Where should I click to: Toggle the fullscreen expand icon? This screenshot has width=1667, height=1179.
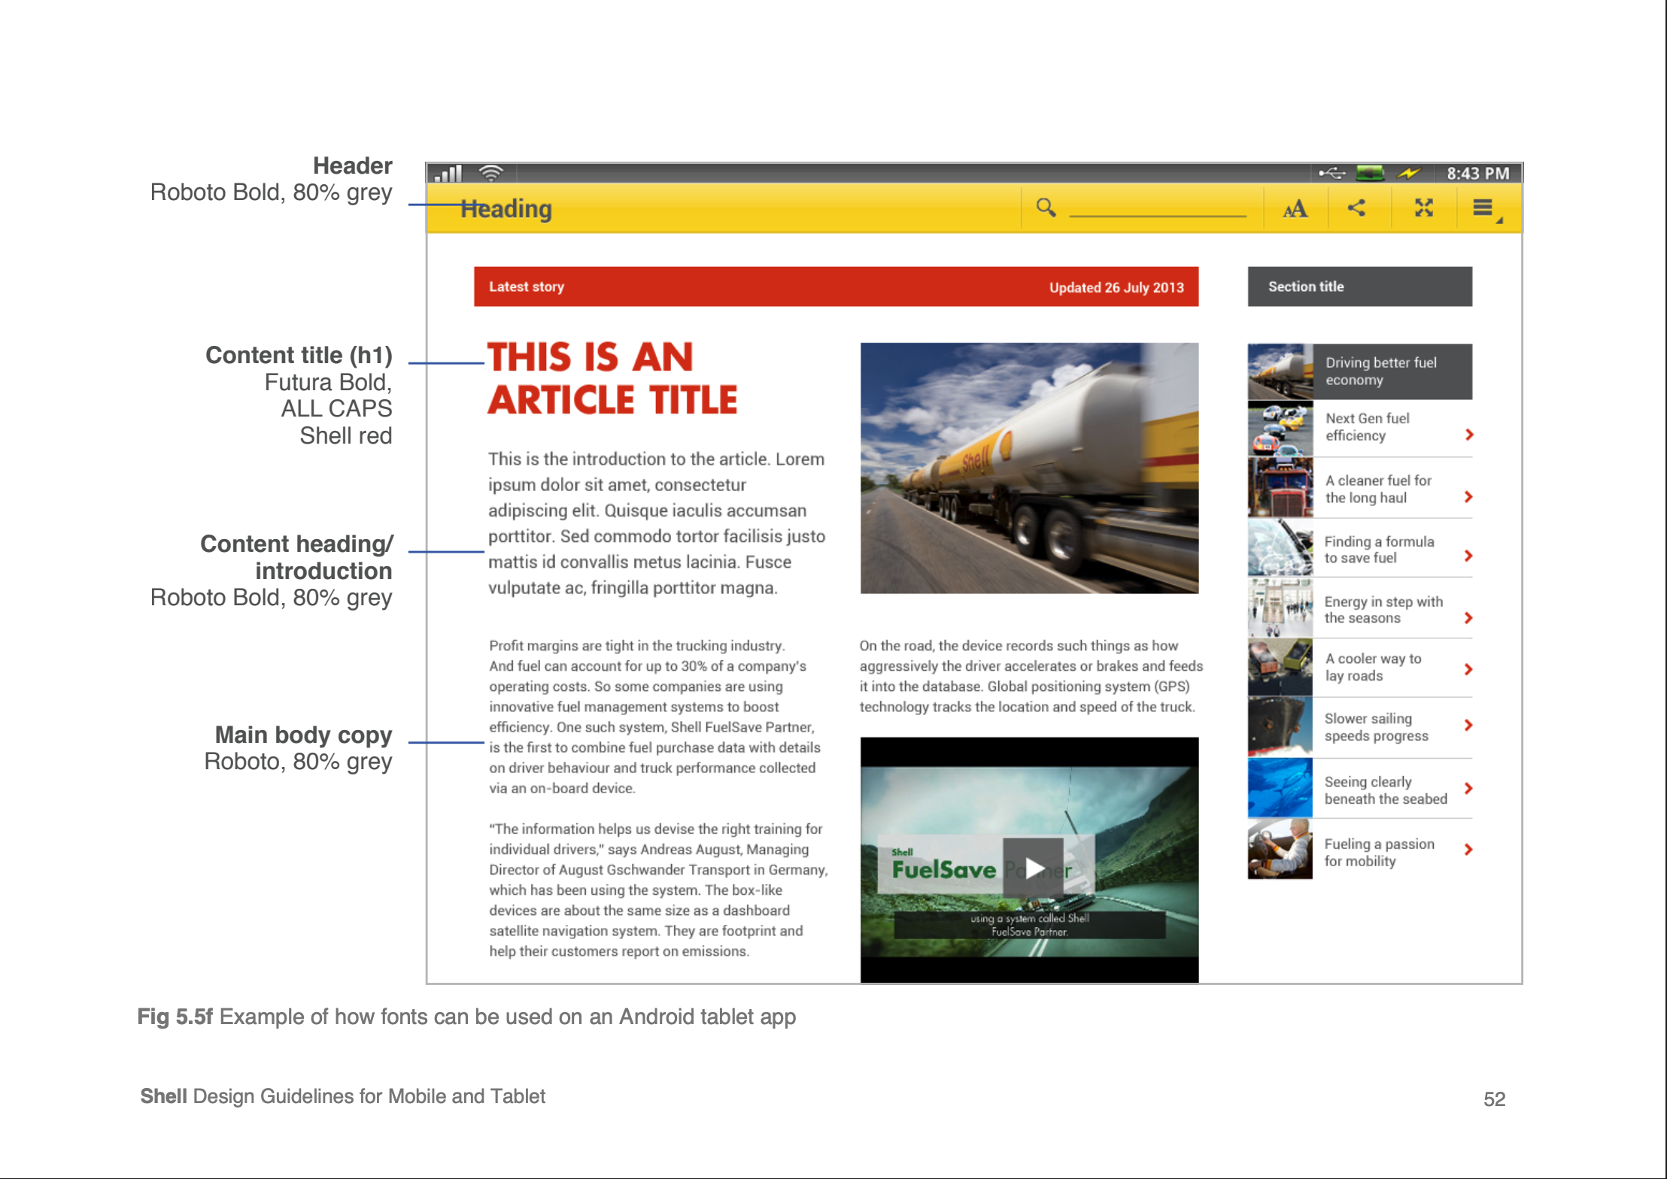(x=1423, y=208)
